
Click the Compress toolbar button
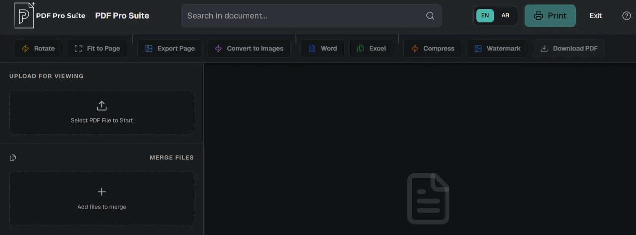point(433,48)
